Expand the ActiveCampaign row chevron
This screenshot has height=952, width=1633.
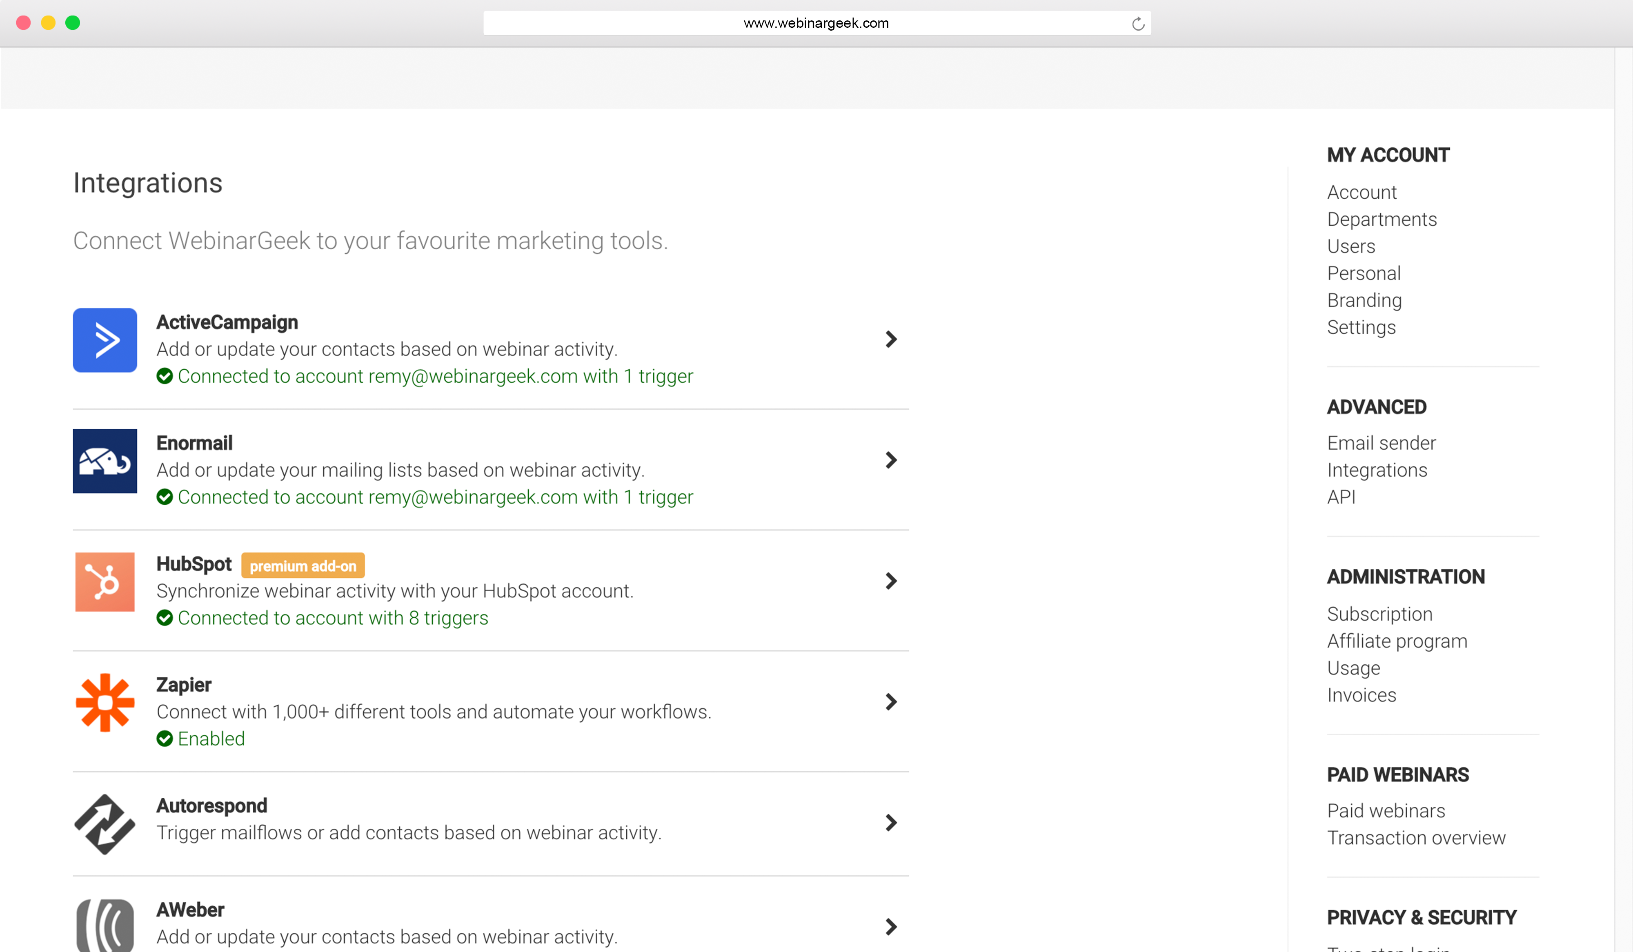click(x=891, y=340)
